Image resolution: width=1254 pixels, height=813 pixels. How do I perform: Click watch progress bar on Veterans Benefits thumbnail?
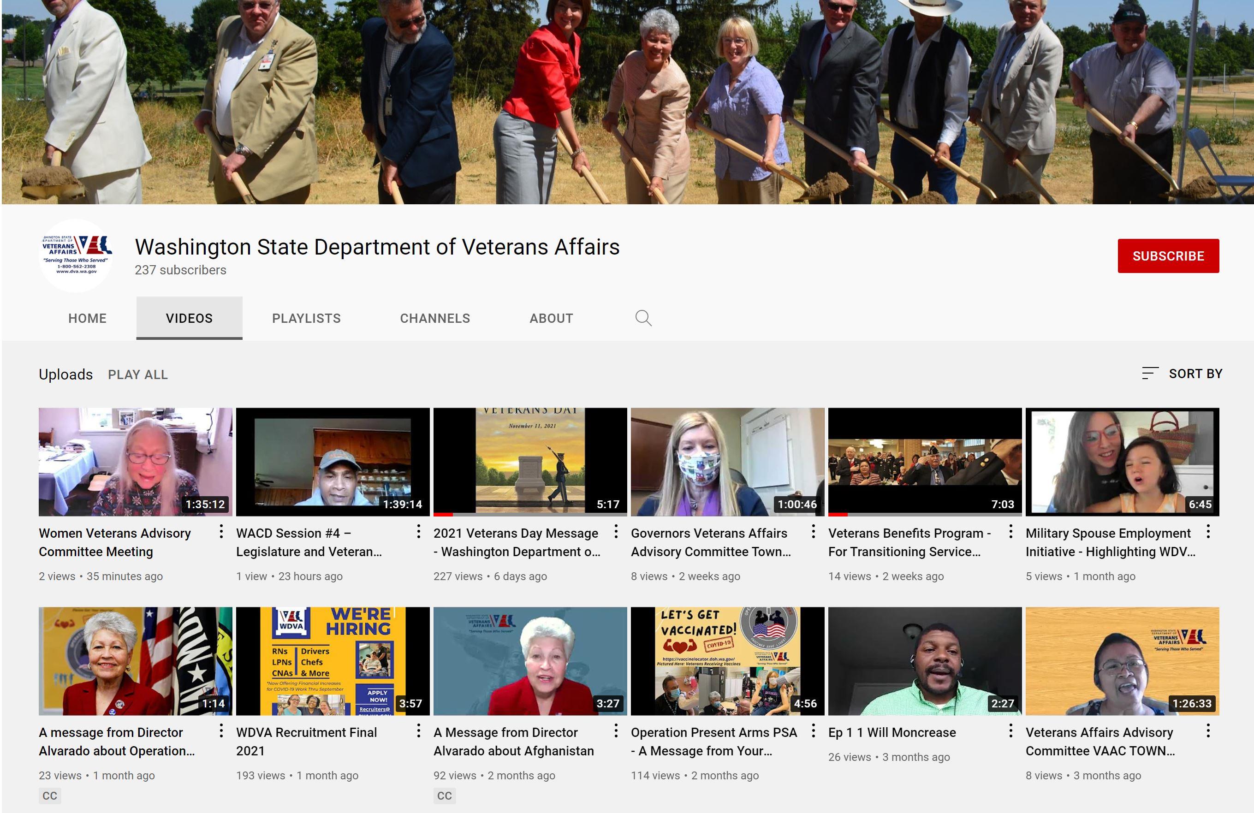[x=925, y=514]
